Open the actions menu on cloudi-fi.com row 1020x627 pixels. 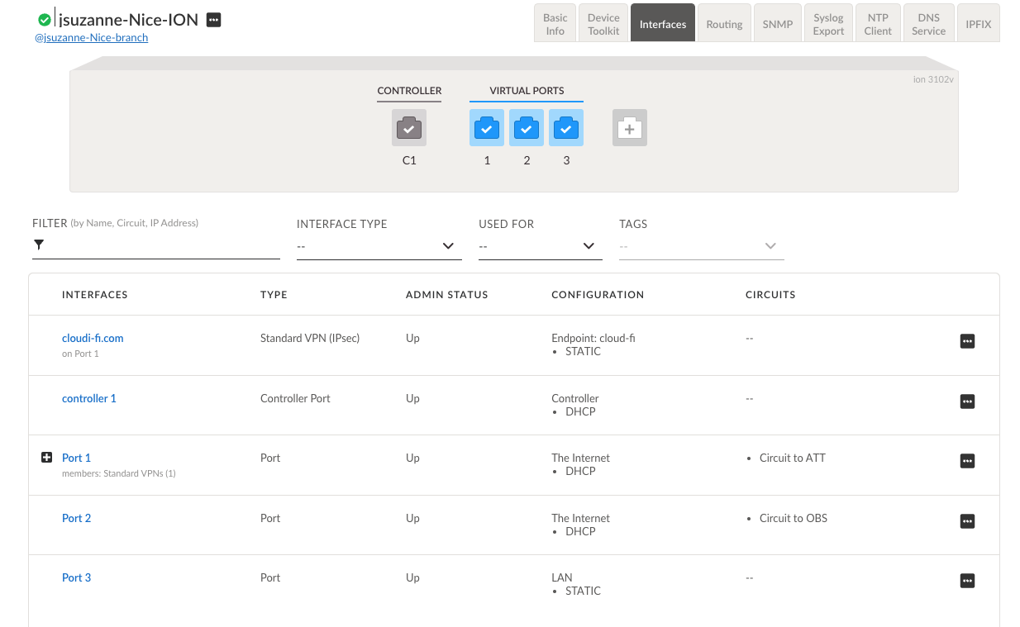tap(967, 340)
